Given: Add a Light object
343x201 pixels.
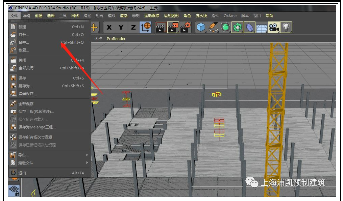Looking at the screenshot, I should pos(286,27).
